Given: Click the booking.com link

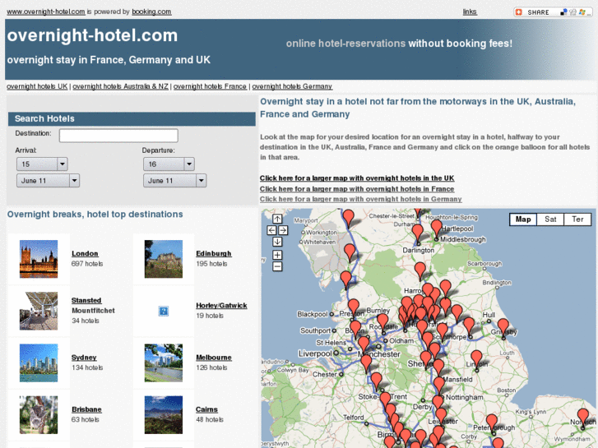Looking at the screenshot, I should (x=151, y=12).
